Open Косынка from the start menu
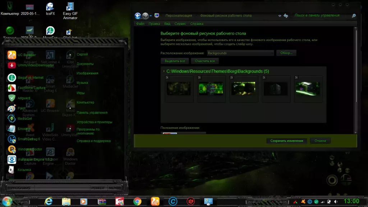 tap(19, 170)
